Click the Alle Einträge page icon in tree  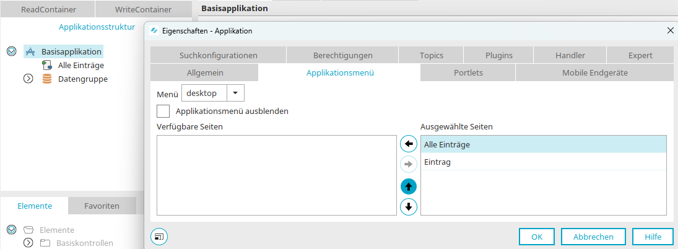pos(46,65)
